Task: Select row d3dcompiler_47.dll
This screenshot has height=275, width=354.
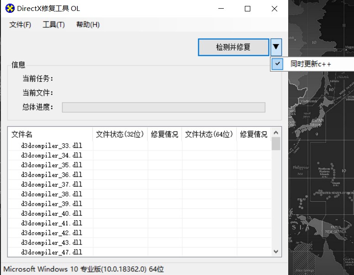Action: (x=139, y=252)
